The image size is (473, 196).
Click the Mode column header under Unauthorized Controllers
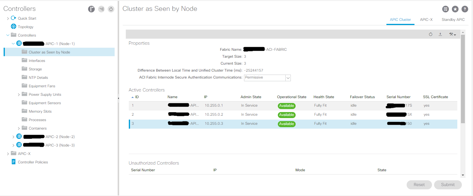coord(300,170)
